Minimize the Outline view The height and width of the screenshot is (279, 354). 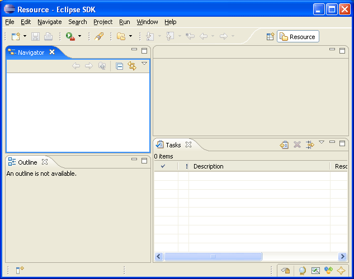tap(134, 159)
